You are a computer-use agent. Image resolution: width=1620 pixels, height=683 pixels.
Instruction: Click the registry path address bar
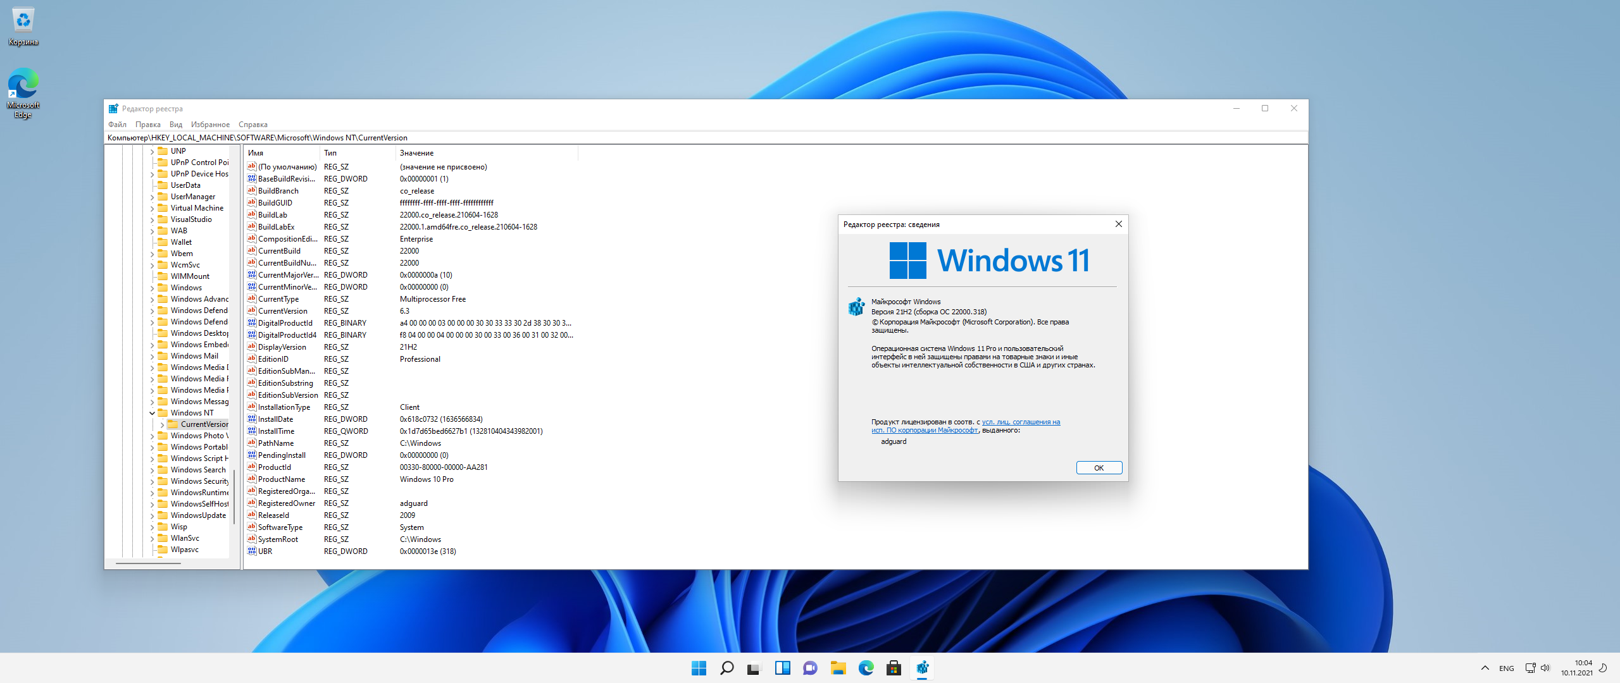(706, 138)
